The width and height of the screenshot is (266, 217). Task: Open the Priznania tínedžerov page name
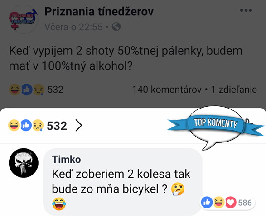99,11
